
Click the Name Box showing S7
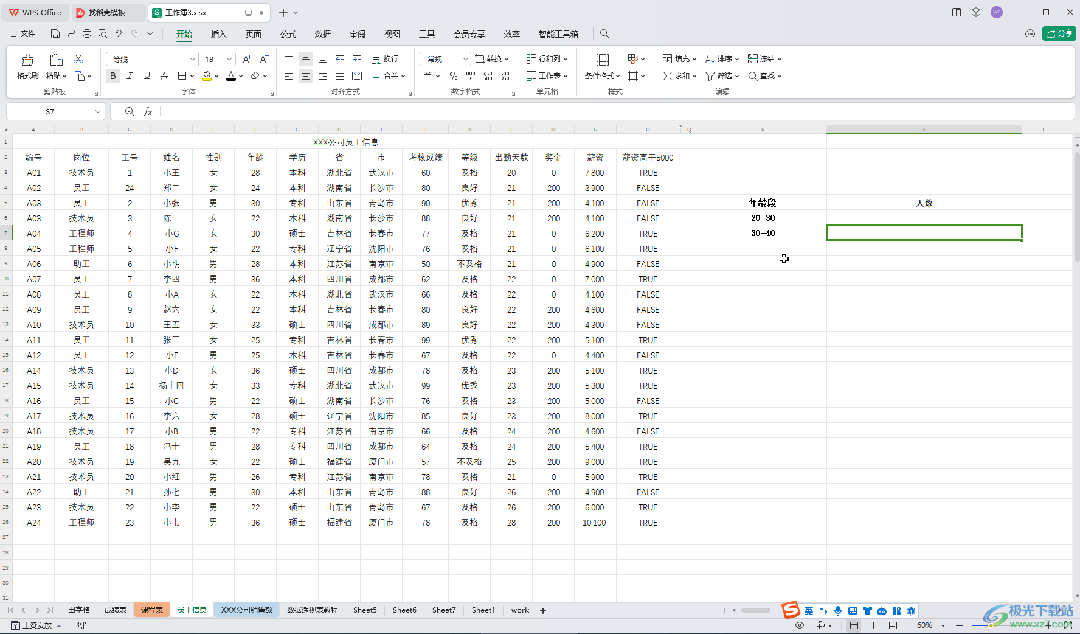coord(55,111)
